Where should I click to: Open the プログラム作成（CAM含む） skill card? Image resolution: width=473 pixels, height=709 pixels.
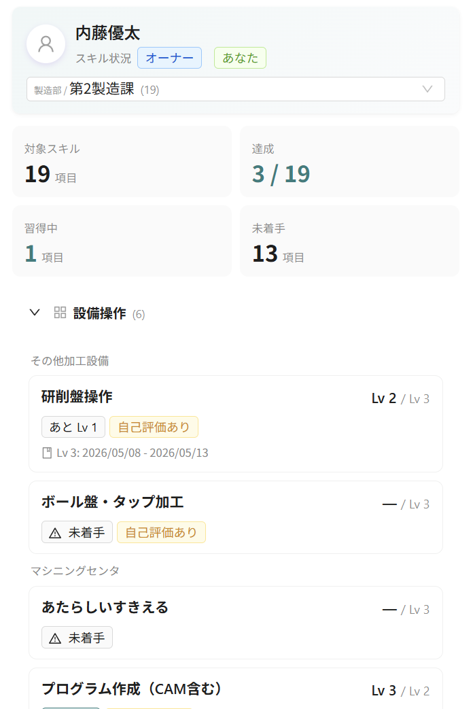(x=236, y=689)
